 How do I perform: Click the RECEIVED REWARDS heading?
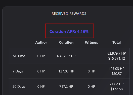point(69,14)
